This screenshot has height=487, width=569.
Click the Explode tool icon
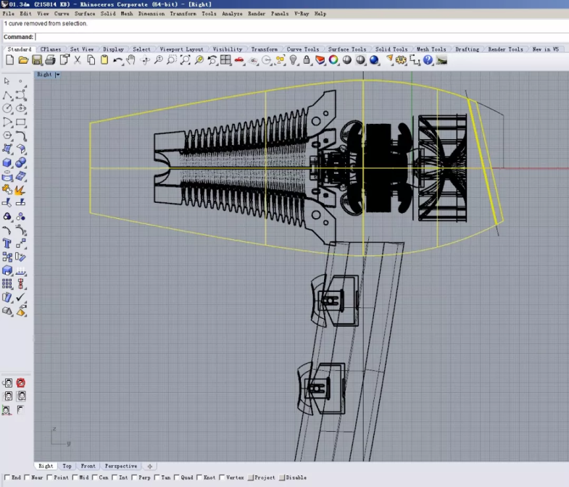(x=21, y=191)
